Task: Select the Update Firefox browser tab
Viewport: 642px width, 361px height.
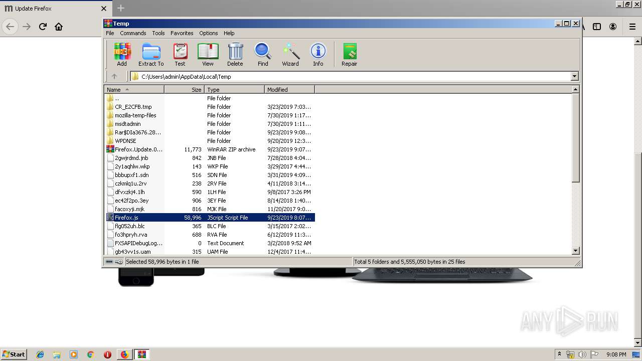Action: coord(55,9)
